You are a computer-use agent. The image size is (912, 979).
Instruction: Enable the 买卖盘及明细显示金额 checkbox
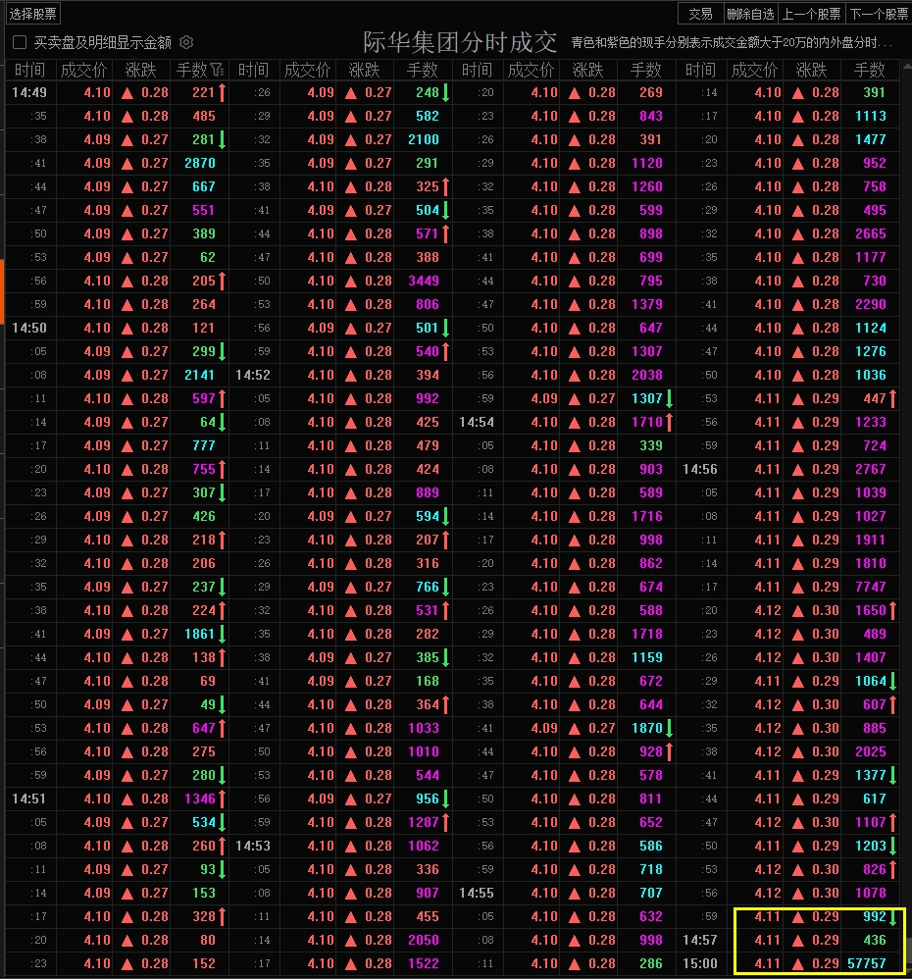[20, 42]
